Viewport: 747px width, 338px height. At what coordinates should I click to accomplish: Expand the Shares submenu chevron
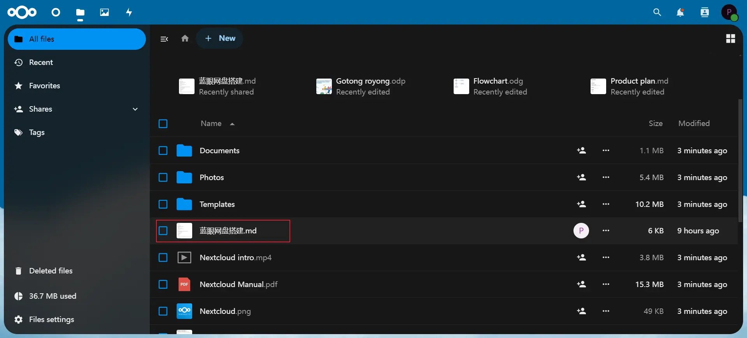[135, 109]
